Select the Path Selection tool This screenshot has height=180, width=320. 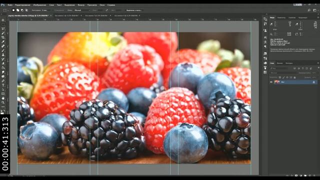tap(3, 89)
